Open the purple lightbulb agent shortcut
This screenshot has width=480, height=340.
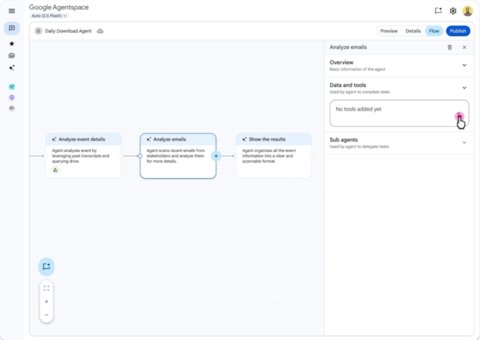(12, 98)
